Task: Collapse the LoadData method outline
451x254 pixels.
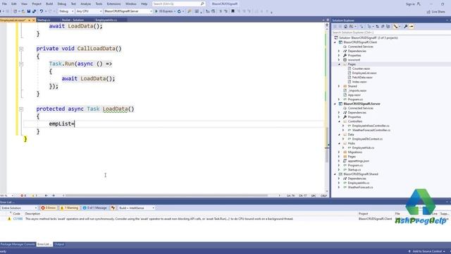Action: [x=21, y=109]
